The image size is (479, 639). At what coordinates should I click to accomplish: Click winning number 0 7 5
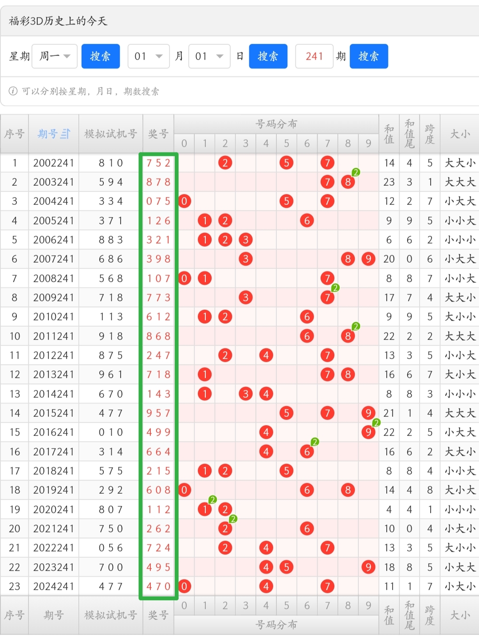(158, 201)
